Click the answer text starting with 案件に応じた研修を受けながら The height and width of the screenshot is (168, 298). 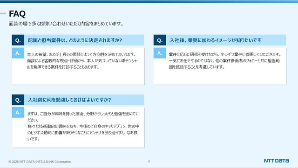(x=225, y=61)
